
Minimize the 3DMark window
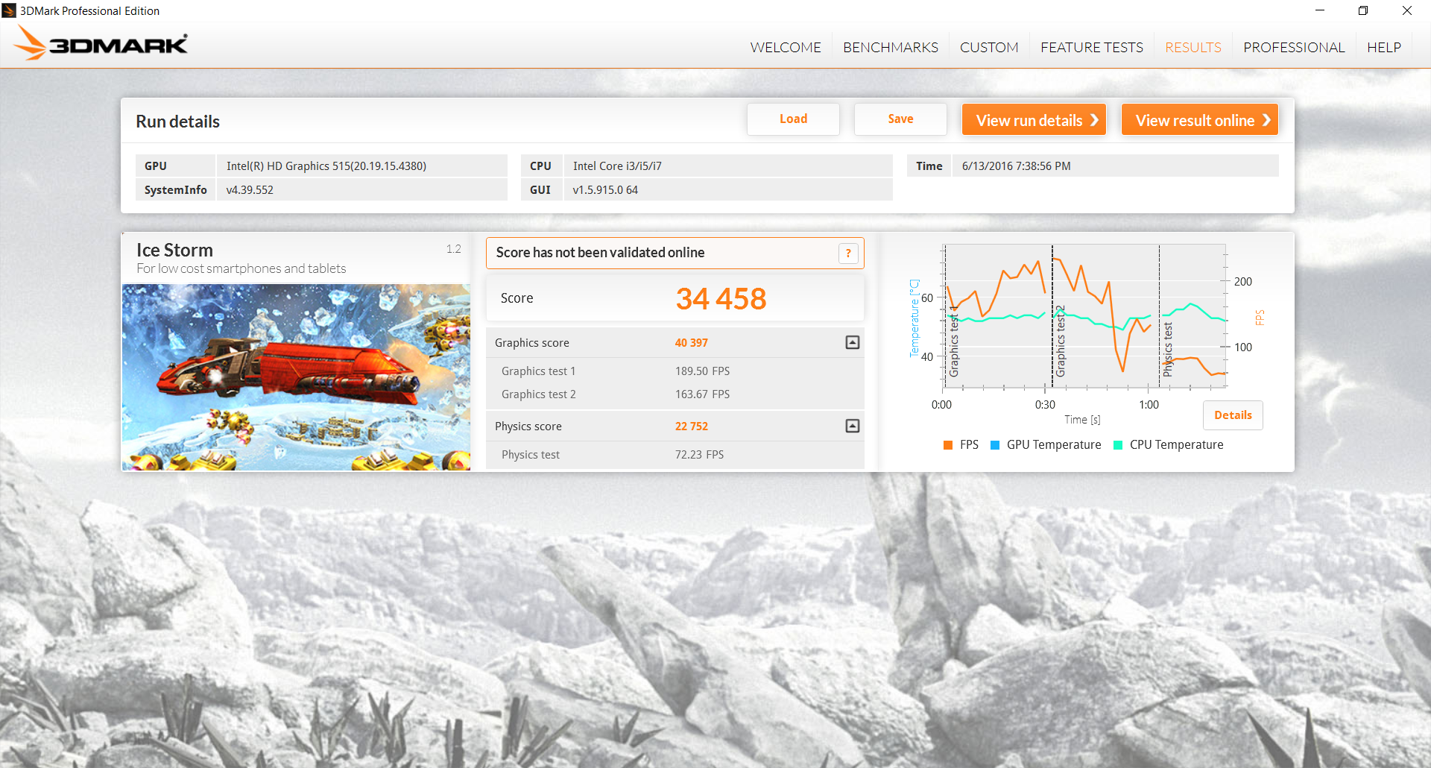[1320, 10]
